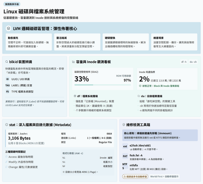The width and height of the screenshot is (203, 184).
Task: Open the 硬碟替換 LVM card
Action: 126,42
